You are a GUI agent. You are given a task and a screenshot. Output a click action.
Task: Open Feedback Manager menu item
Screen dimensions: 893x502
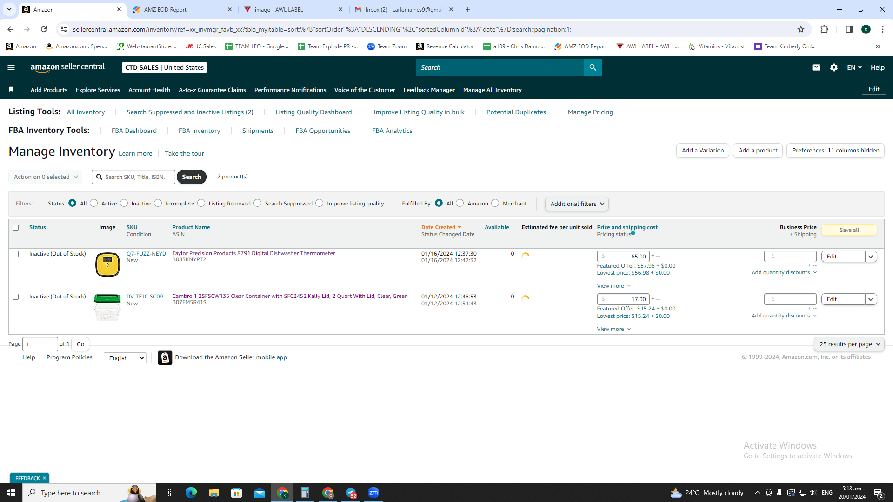(429, 90)
